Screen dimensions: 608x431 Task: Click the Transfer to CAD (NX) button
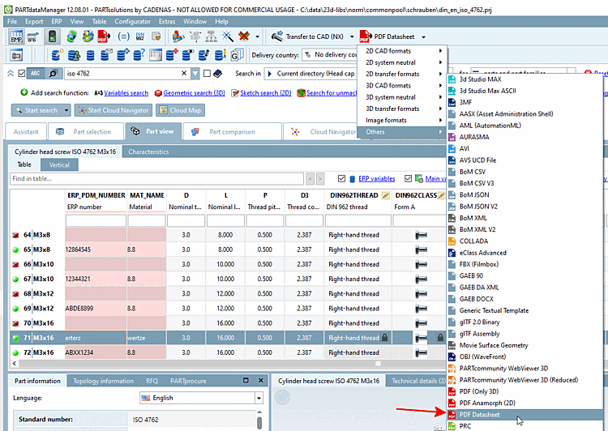(310, 36)
